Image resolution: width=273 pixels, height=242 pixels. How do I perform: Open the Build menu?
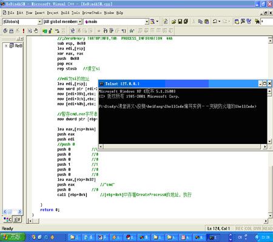pos(65,13)
